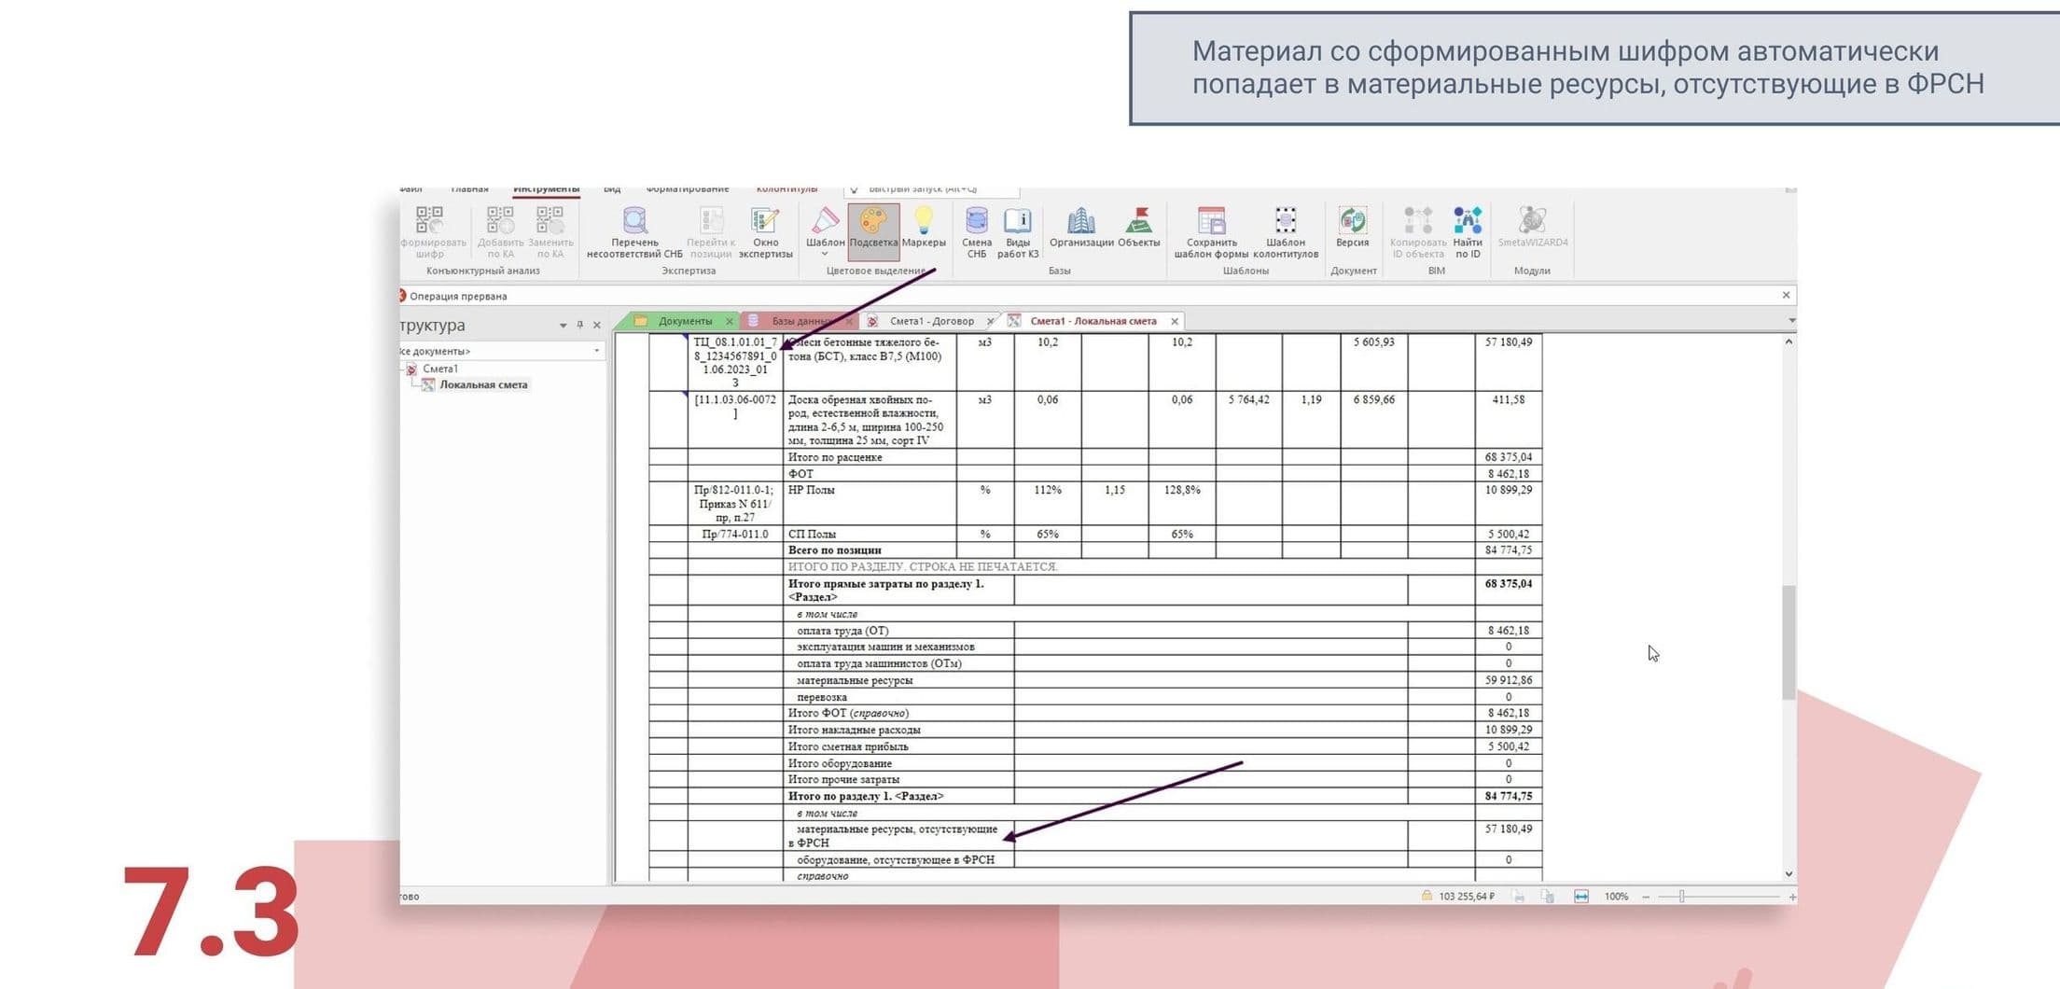Expand the Шаблон dropdown arrow
This screenshot has width=2060, height=989.
tap(825, 254)
